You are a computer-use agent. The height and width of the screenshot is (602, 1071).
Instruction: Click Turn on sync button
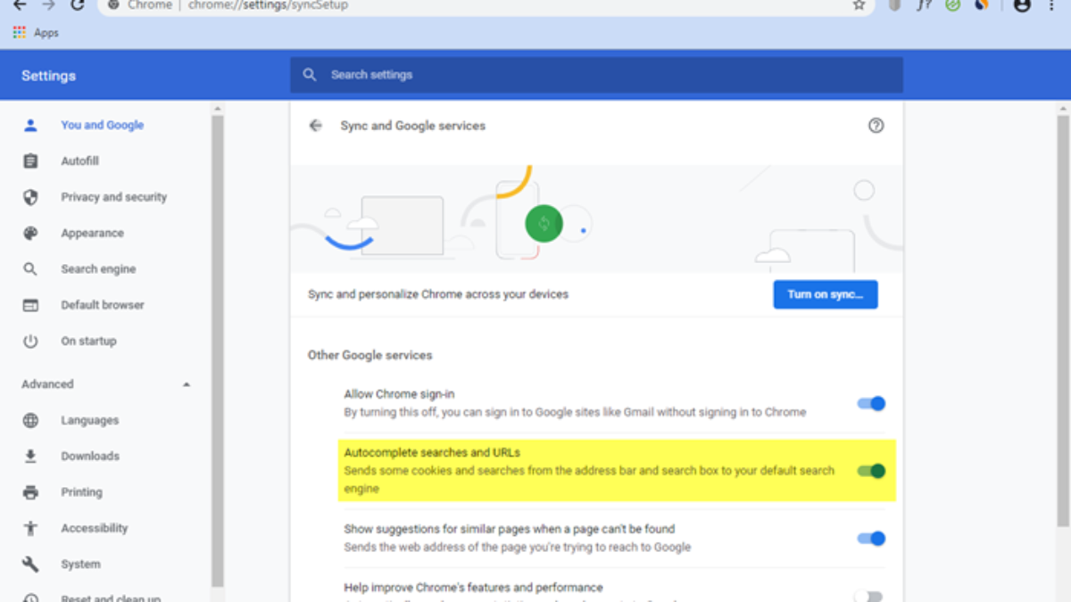tap(826, 294)
